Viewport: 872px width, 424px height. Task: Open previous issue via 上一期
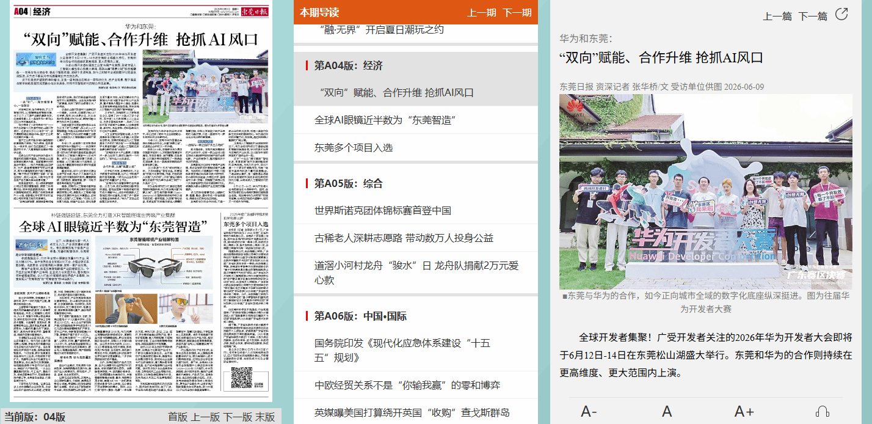click(x=482, y=12)
